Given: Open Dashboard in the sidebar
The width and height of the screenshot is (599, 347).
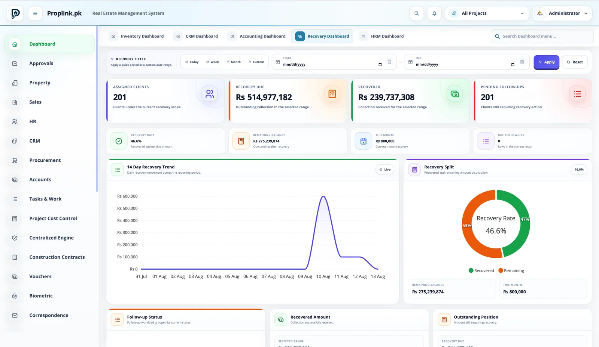Looking at the screenshot, I should pos(49,44).
